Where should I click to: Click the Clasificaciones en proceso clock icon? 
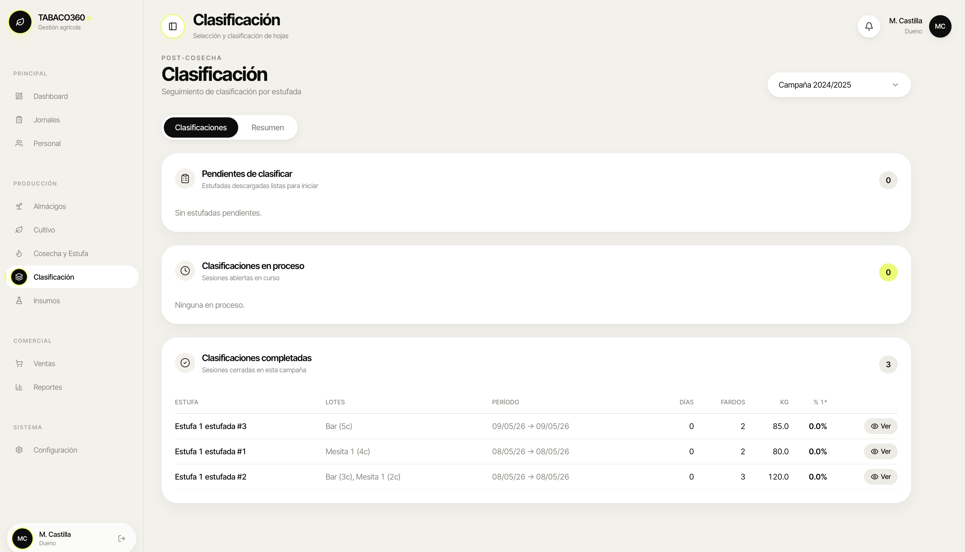tap(185, 271)
